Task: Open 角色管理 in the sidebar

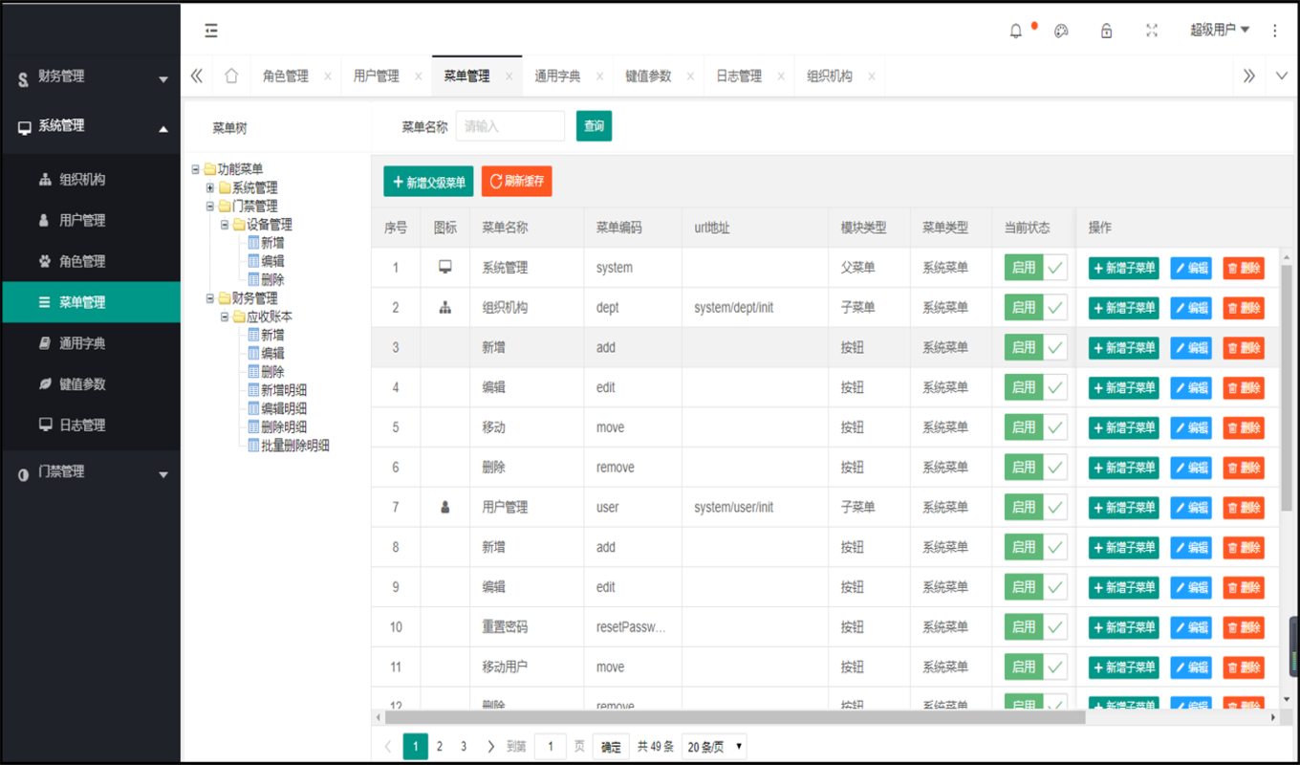Action: click(x=91, y=261)
